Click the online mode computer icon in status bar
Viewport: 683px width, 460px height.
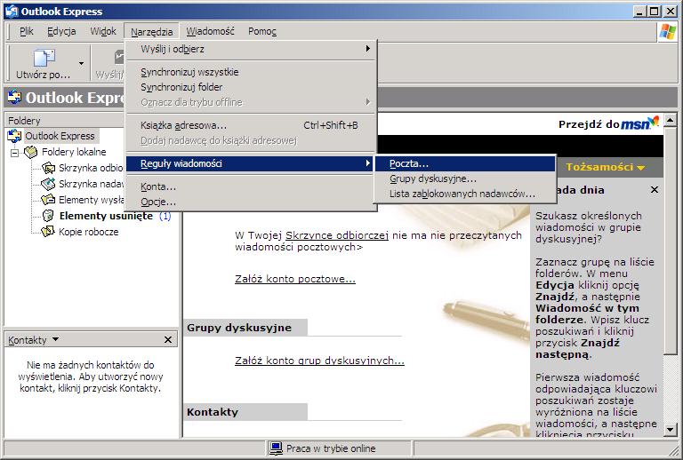276,448
